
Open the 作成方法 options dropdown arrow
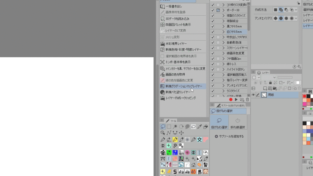pyautogui.click(x=296, y=10)
